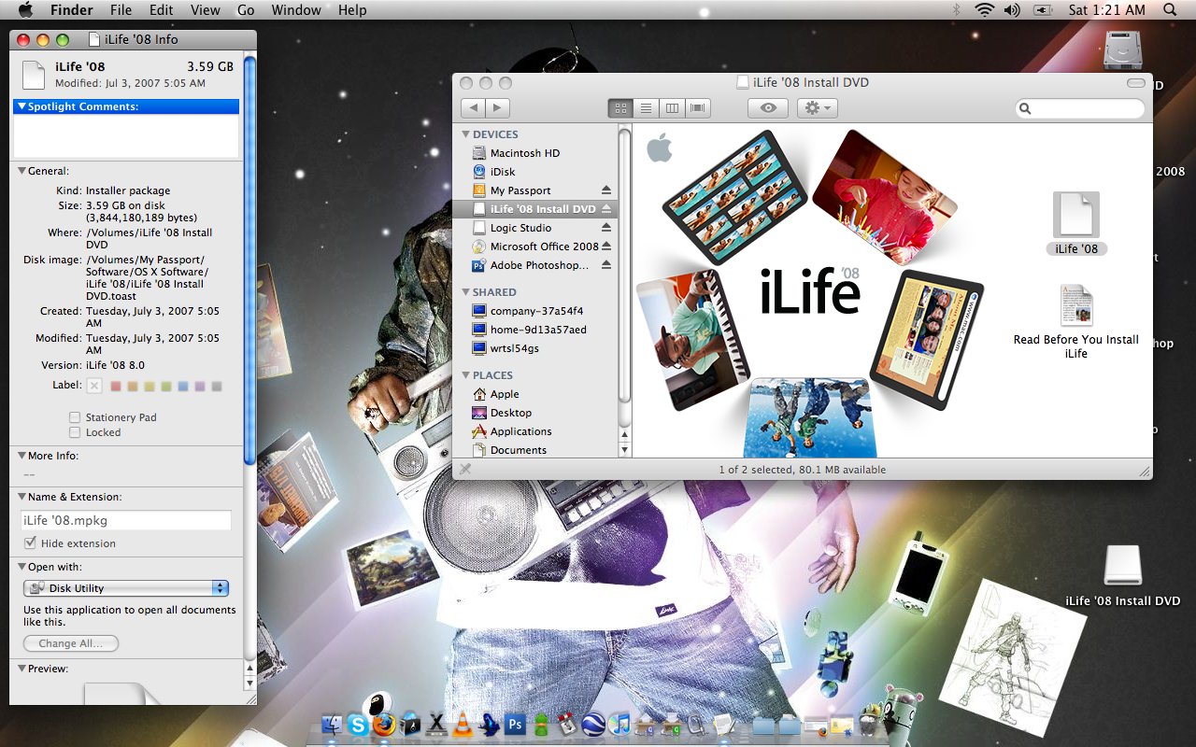Uncheck Hide extension checkbox
This screenshot has height=747, width=1196.
point(30,543)
